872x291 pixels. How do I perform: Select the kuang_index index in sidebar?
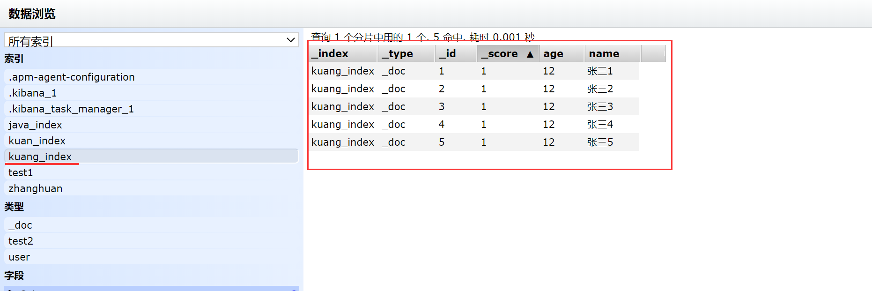[151, 157]
